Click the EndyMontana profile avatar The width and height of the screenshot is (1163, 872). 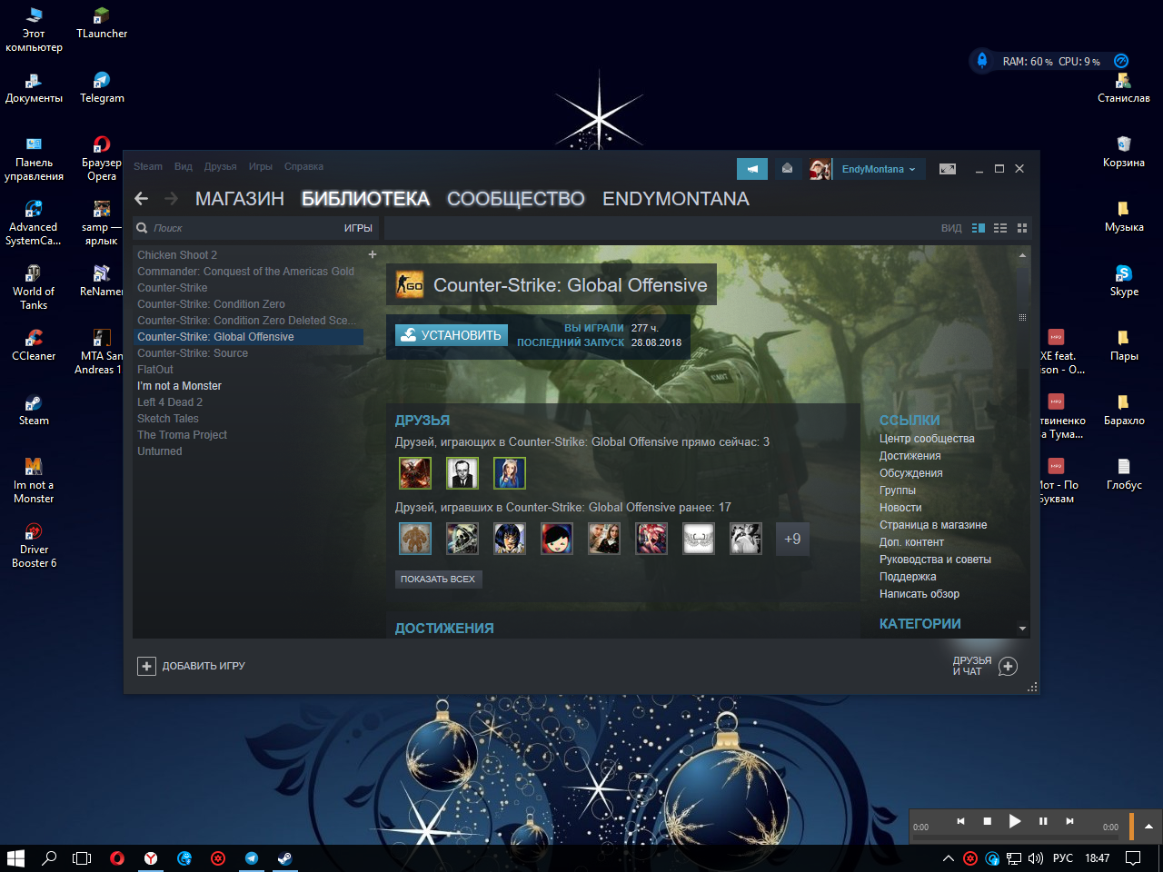click(820, 169)
